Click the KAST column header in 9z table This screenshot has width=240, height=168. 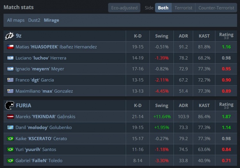[204, 36]
